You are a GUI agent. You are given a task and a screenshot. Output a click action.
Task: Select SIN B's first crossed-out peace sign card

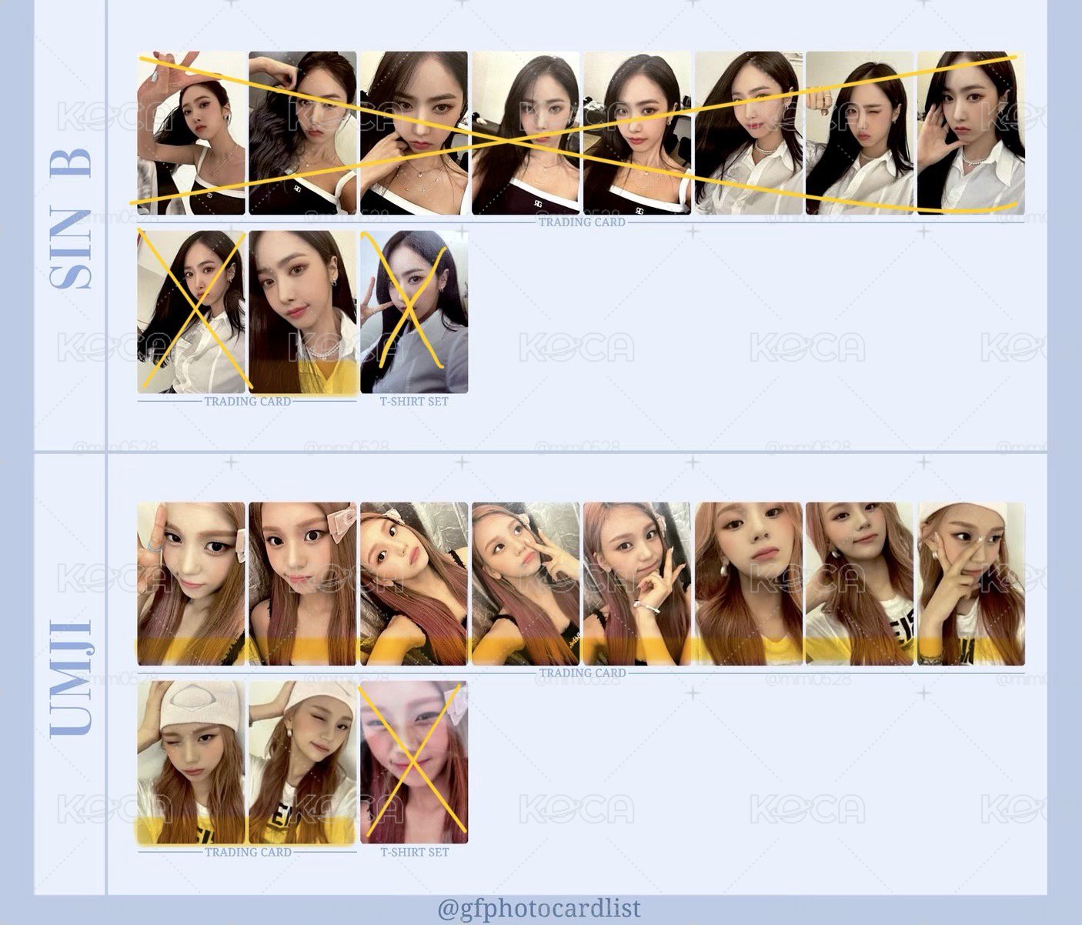click(191, 133)
